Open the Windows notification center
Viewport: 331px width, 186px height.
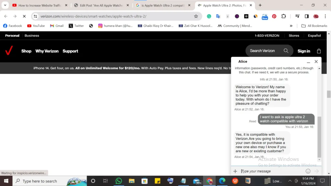click(322, 181)
